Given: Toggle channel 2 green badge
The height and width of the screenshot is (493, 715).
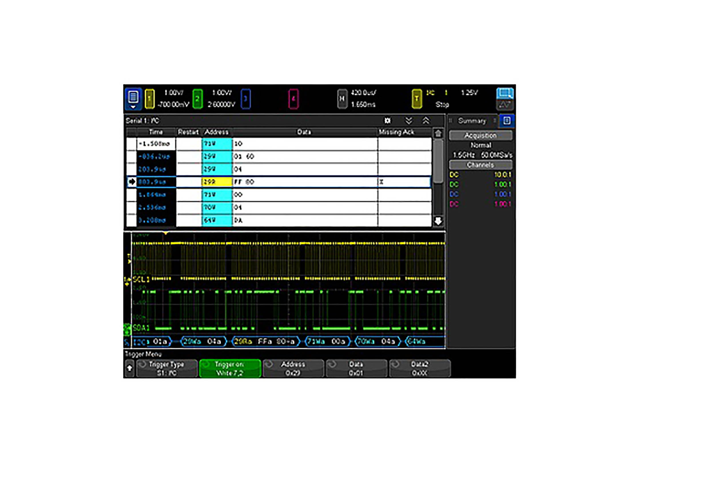Looking at the screenshot, I should coord(197,99).
